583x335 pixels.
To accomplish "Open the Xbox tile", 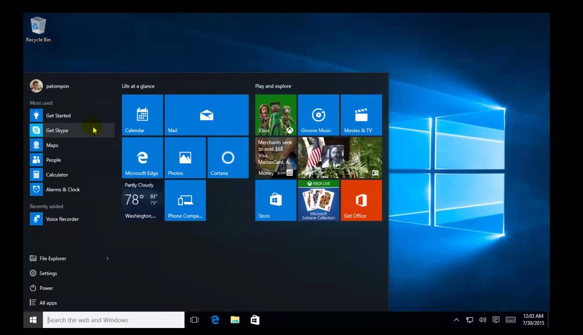I will click(276, 115).
